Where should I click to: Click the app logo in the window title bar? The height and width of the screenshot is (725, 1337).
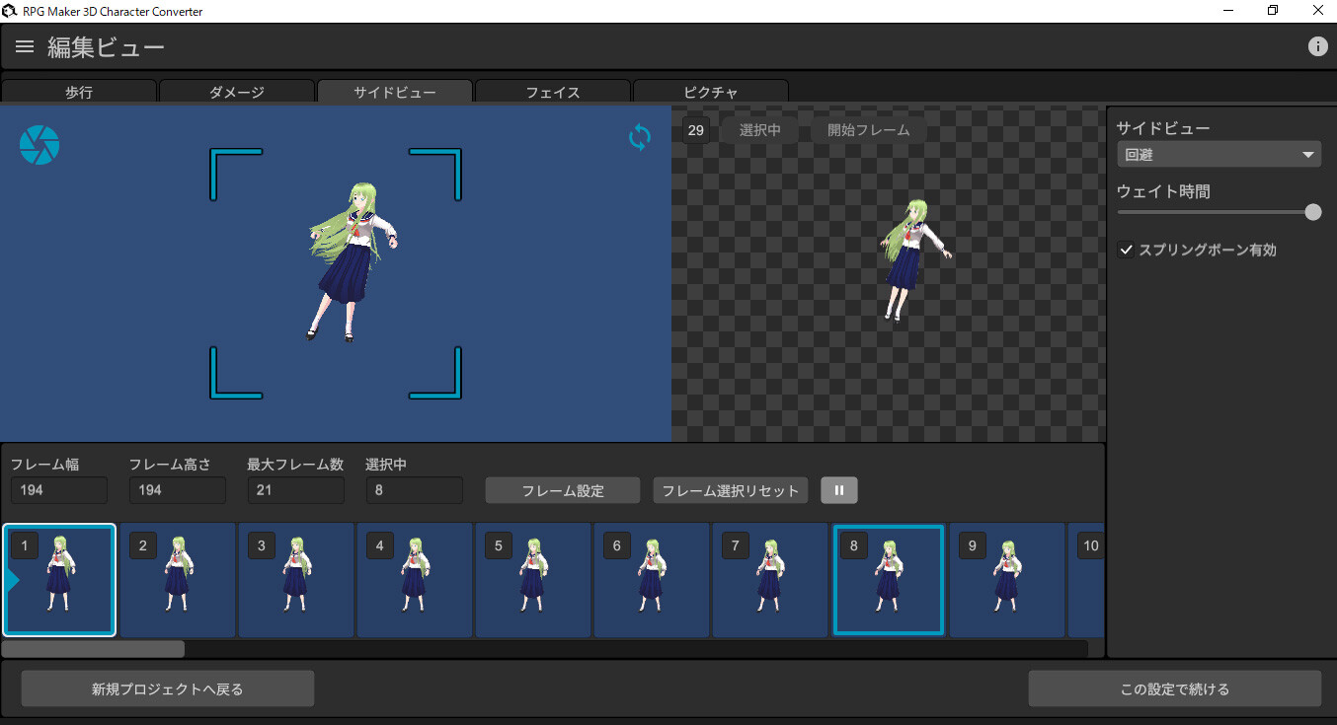point(10,10)
